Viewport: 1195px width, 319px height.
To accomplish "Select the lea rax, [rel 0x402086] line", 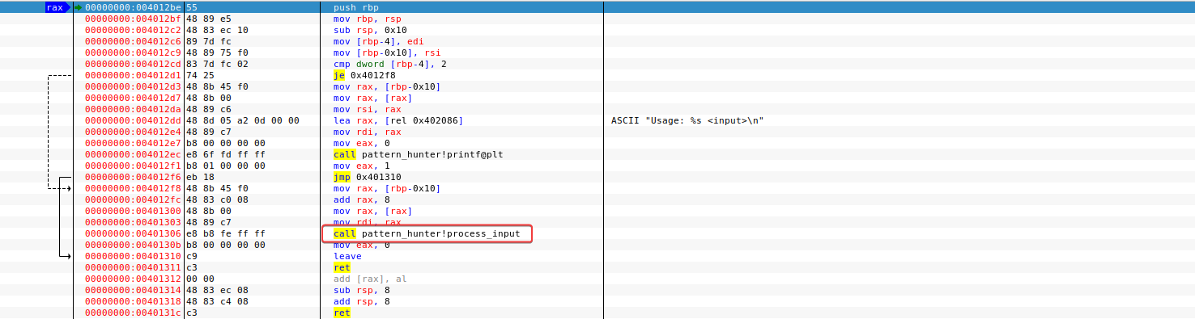I will [398, 120].
